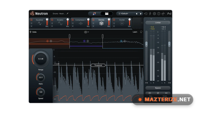This screenshot has height=113, width=201.
Task: Click the Range knob 5.0 dB
Action: (41, 59)
